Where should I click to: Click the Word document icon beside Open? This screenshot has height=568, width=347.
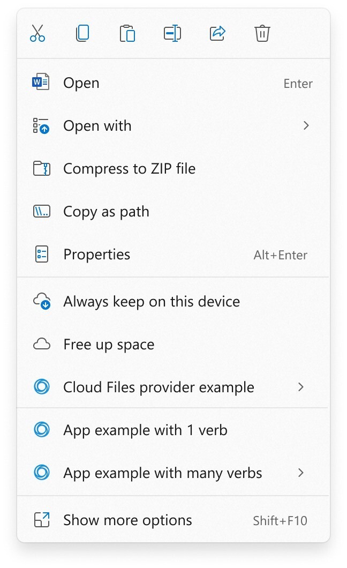click(x=41, y=83)
